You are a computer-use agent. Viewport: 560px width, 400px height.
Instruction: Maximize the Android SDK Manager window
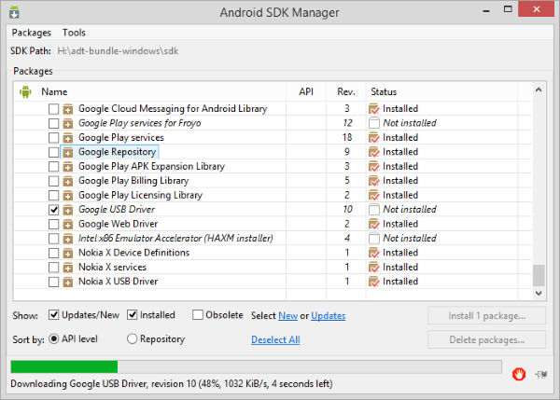(x=508, y=9)
